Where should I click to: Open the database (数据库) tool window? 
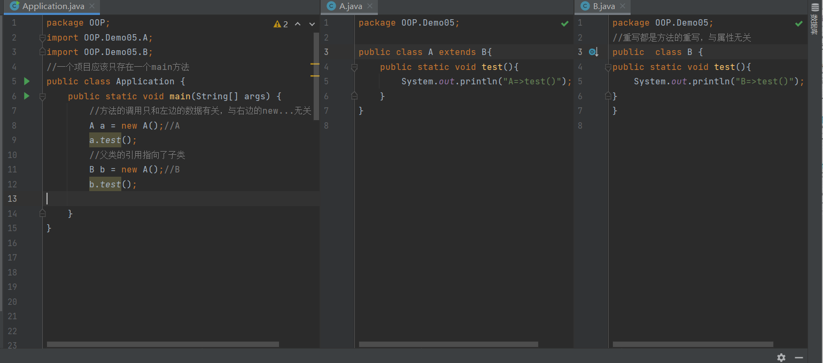[814, 20]
